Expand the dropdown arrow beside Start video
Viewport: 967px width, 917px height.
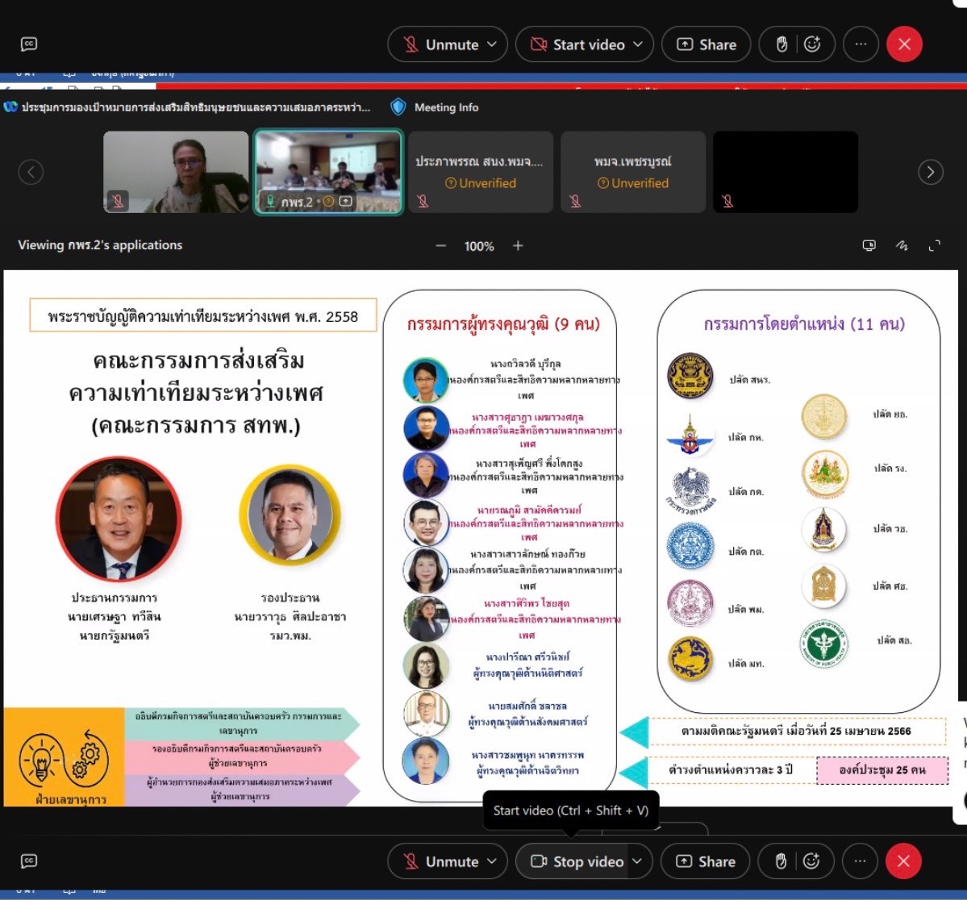click(x=638, y=44)
